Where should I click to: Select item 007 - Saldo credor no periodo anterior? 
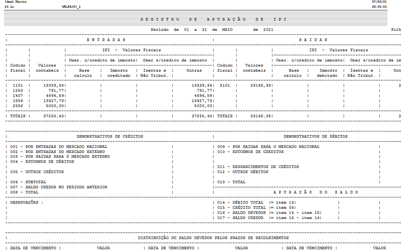[59, 187]
